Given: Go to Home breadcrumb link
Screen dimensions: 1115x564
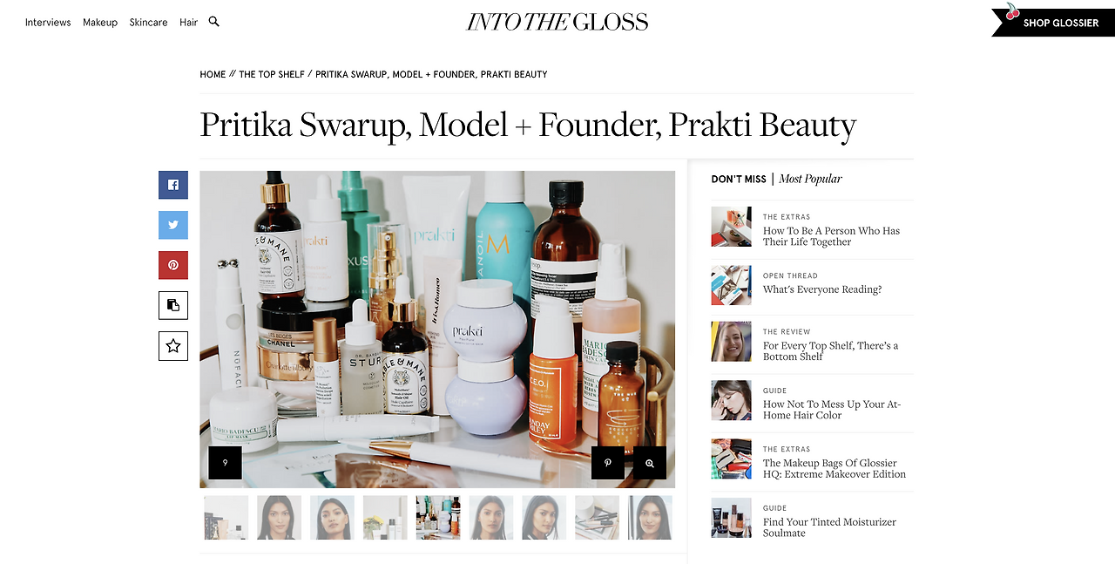Looking at the screenshot, I should 213,75.
